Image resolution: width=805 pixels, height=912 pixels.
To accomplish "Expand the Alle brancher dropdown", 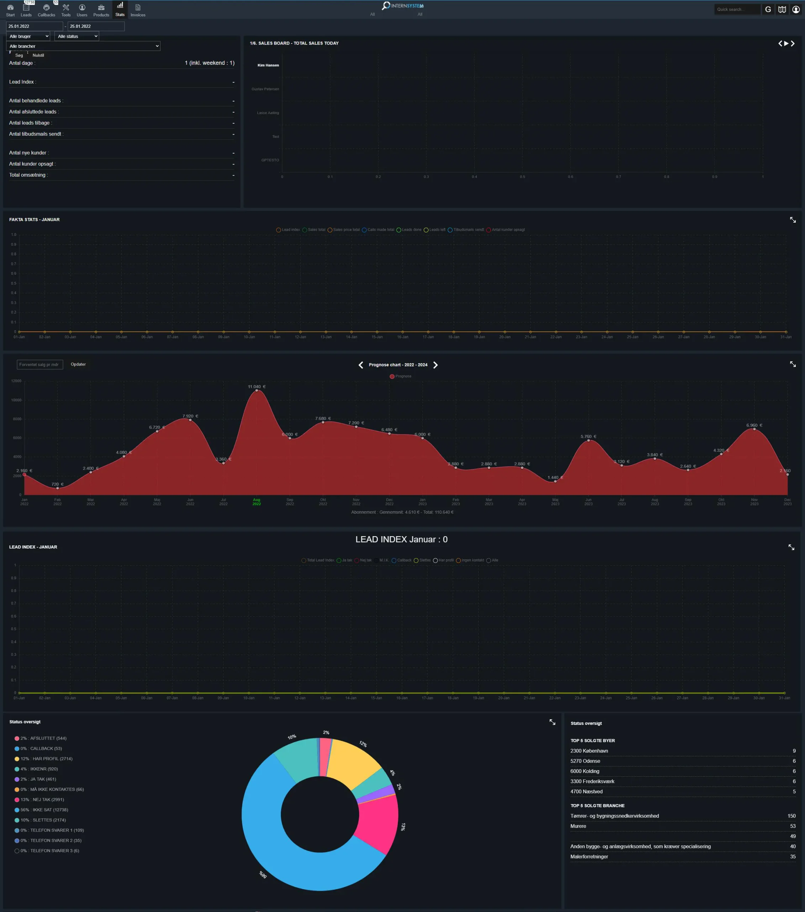I will click(83, 46).
